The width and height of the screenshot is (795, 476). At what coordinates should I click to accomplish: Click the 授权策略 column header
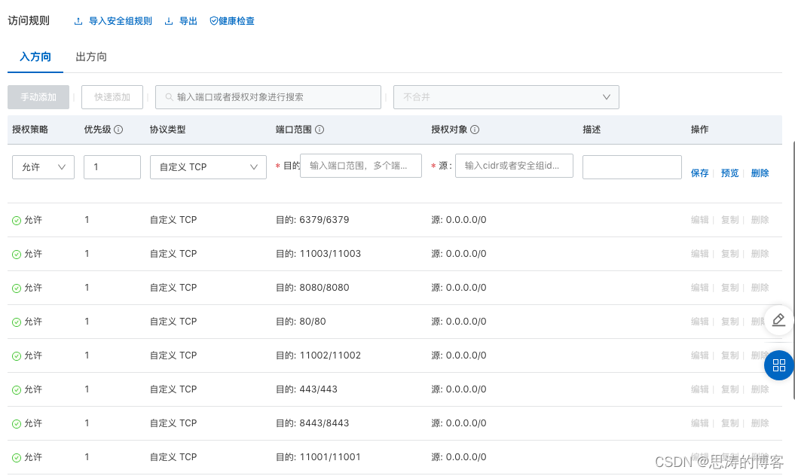tap(30, 130)
